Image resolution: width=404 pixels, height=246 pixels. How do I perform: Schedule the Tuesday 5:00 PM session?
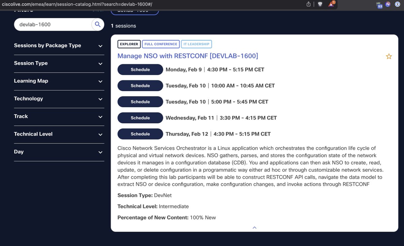140,102
